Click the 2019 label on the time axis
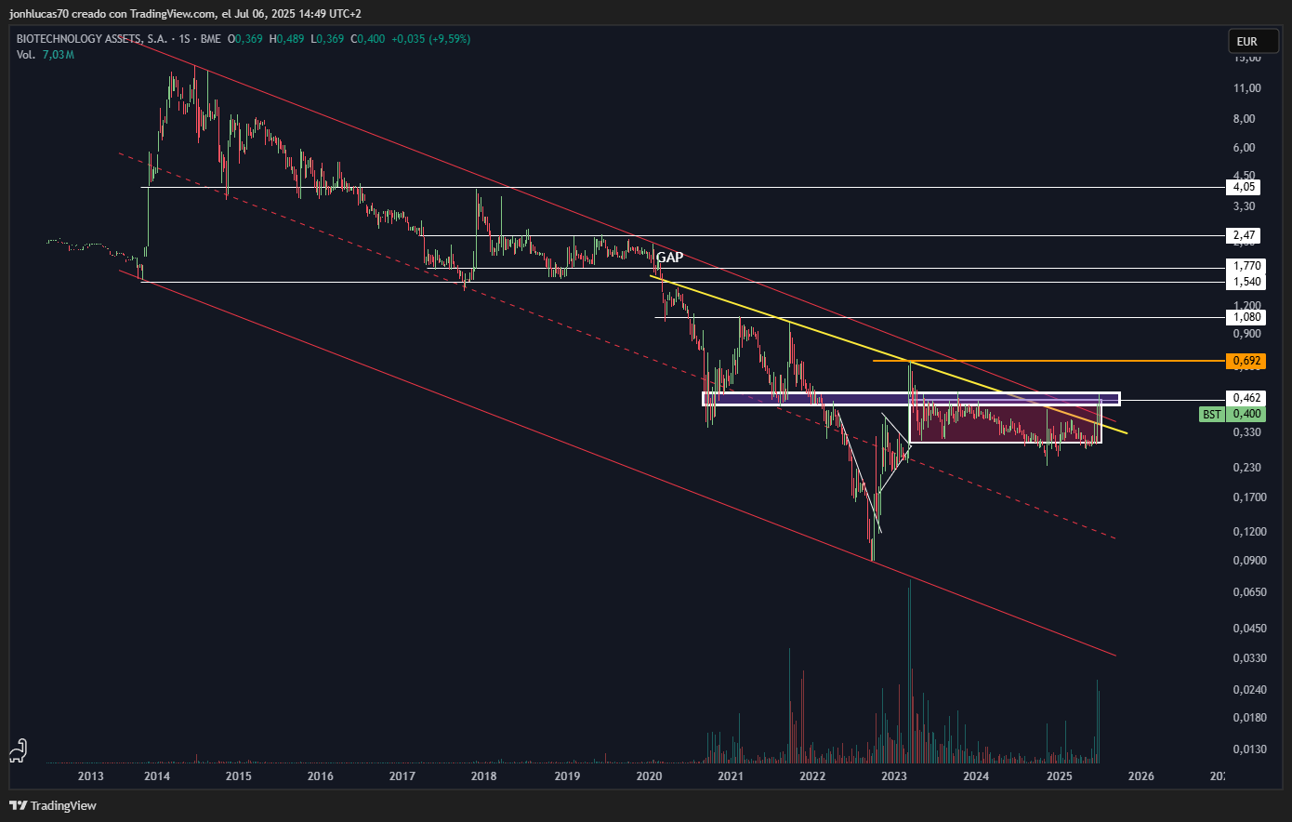 [567, 776]
